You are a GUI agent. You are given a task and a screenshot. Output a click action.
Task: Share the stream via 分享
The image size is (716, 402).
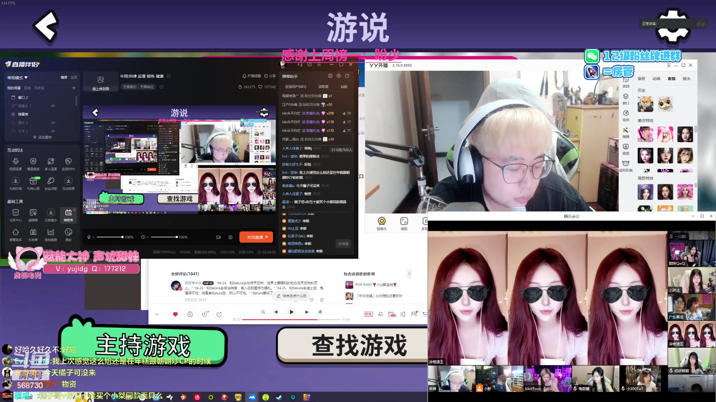(270, 76)
